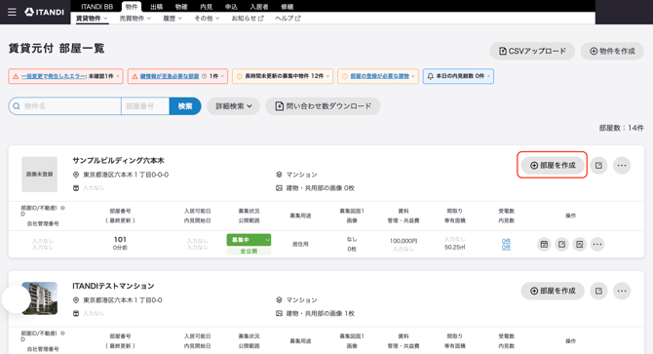Click the CSVアップロード button
The height and width of the screenshot is (354, 653).
(532, 52)
